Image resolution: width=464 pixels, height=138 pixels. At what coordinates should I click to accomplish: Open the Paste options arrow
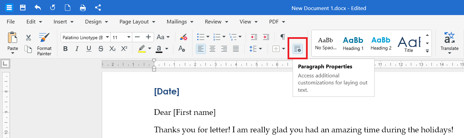tap(13, 53)
